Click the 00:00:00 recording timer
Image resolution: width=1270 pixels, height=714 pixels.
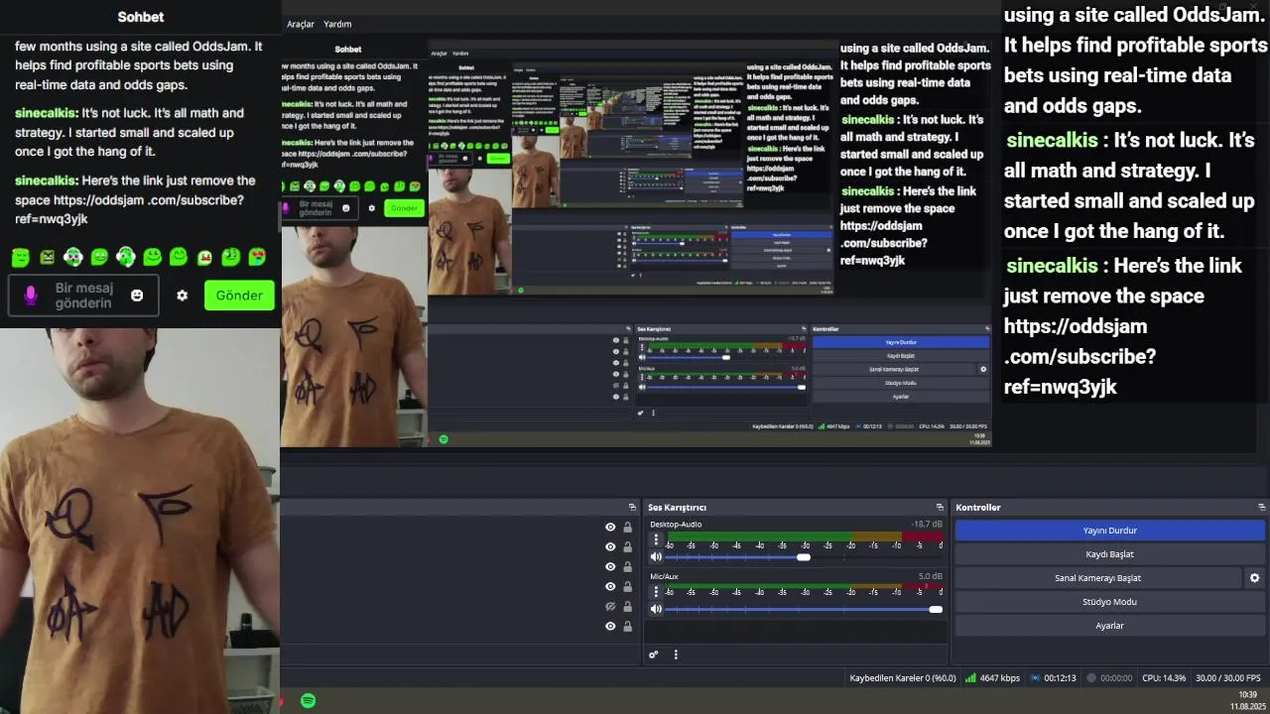(1115, 678)
